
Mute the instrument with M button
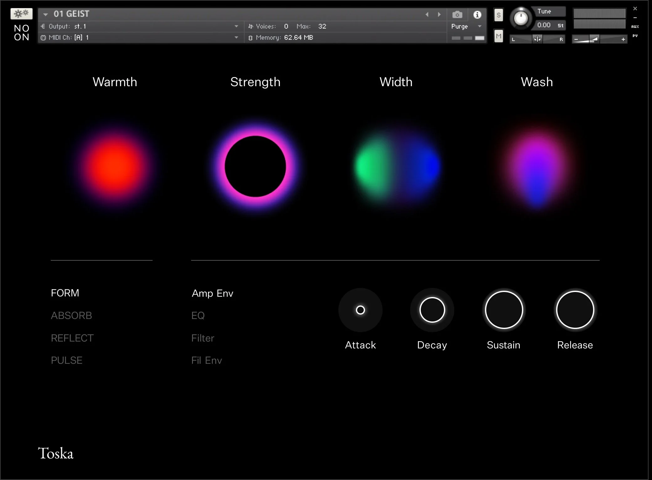pyautogui.click(x=498, y=36)
